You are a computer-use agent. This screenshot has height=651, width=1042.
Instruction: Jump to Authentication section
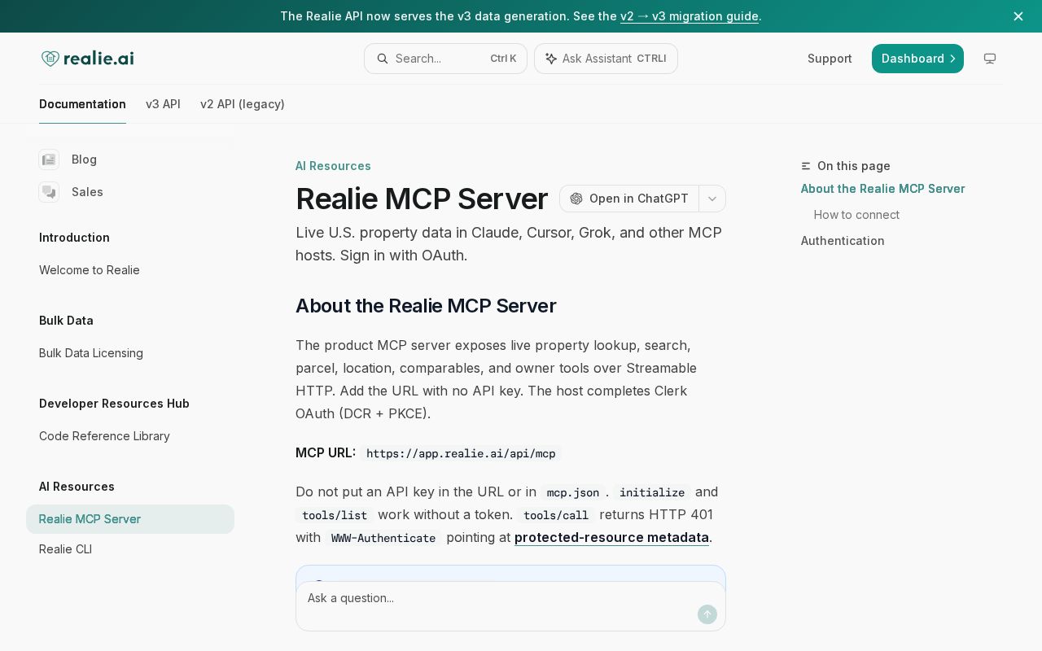click(x=843, y=241)
